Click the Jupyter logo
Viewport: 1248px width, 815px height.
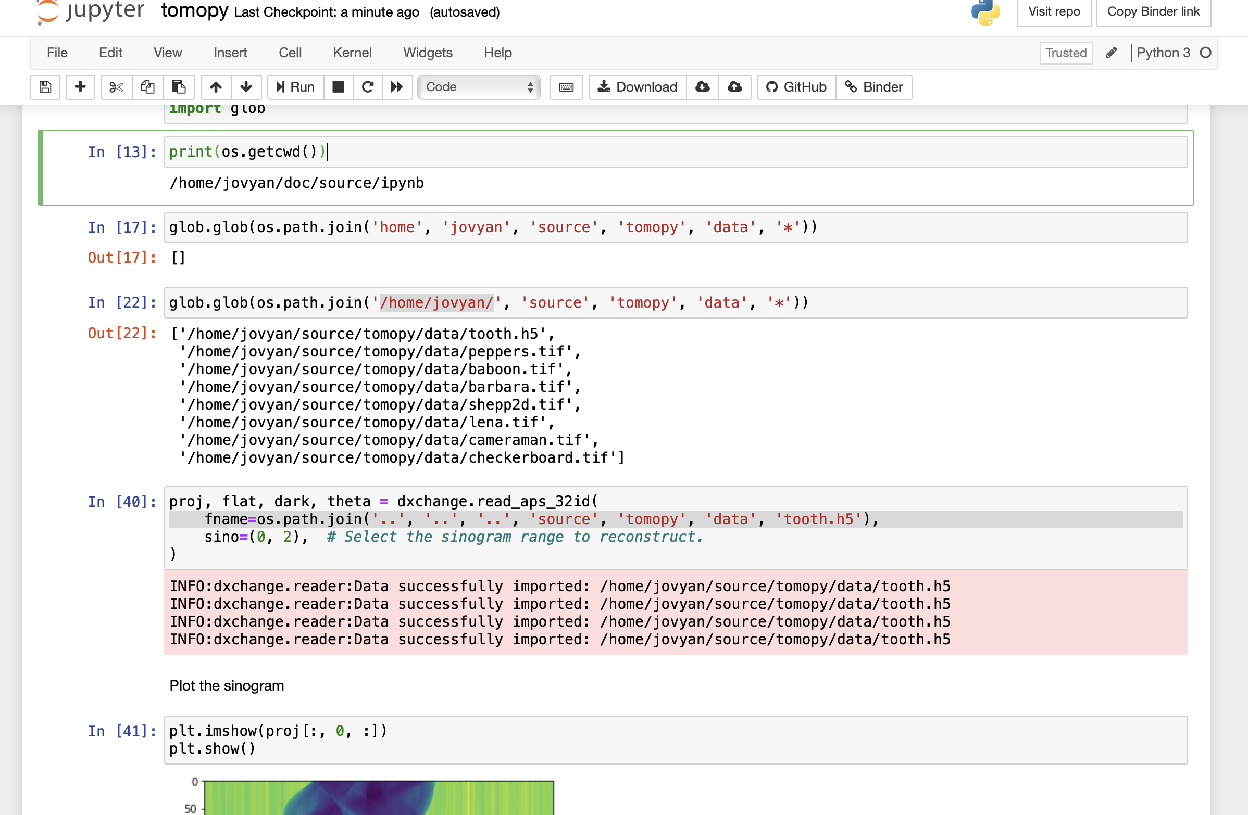[x=91, y=11]
